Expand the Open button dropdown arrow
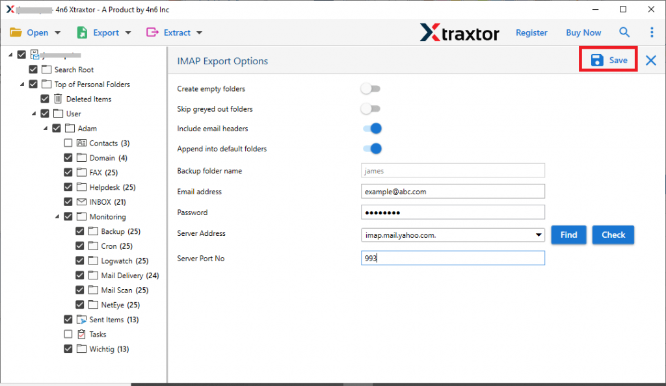The image size is (666, 386). (x=57, y=32)
